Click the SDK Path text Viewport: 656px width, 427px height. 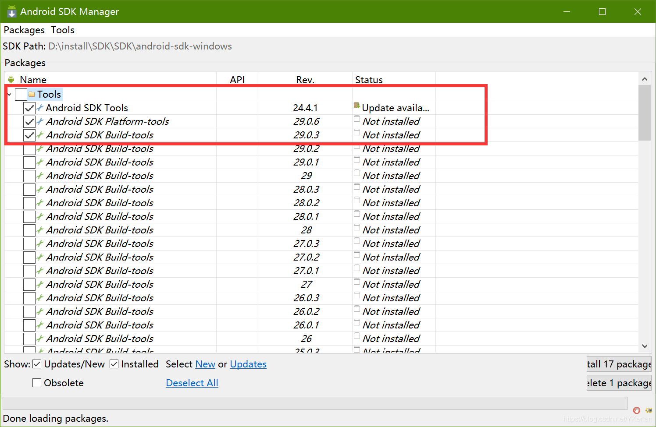coord(140,46)
